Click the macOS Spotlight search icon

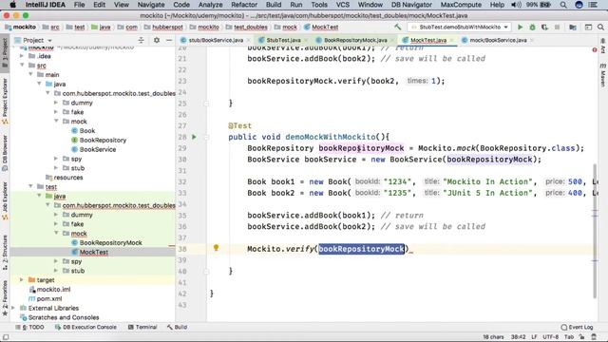pyautogui.click(x=563, y=5)
